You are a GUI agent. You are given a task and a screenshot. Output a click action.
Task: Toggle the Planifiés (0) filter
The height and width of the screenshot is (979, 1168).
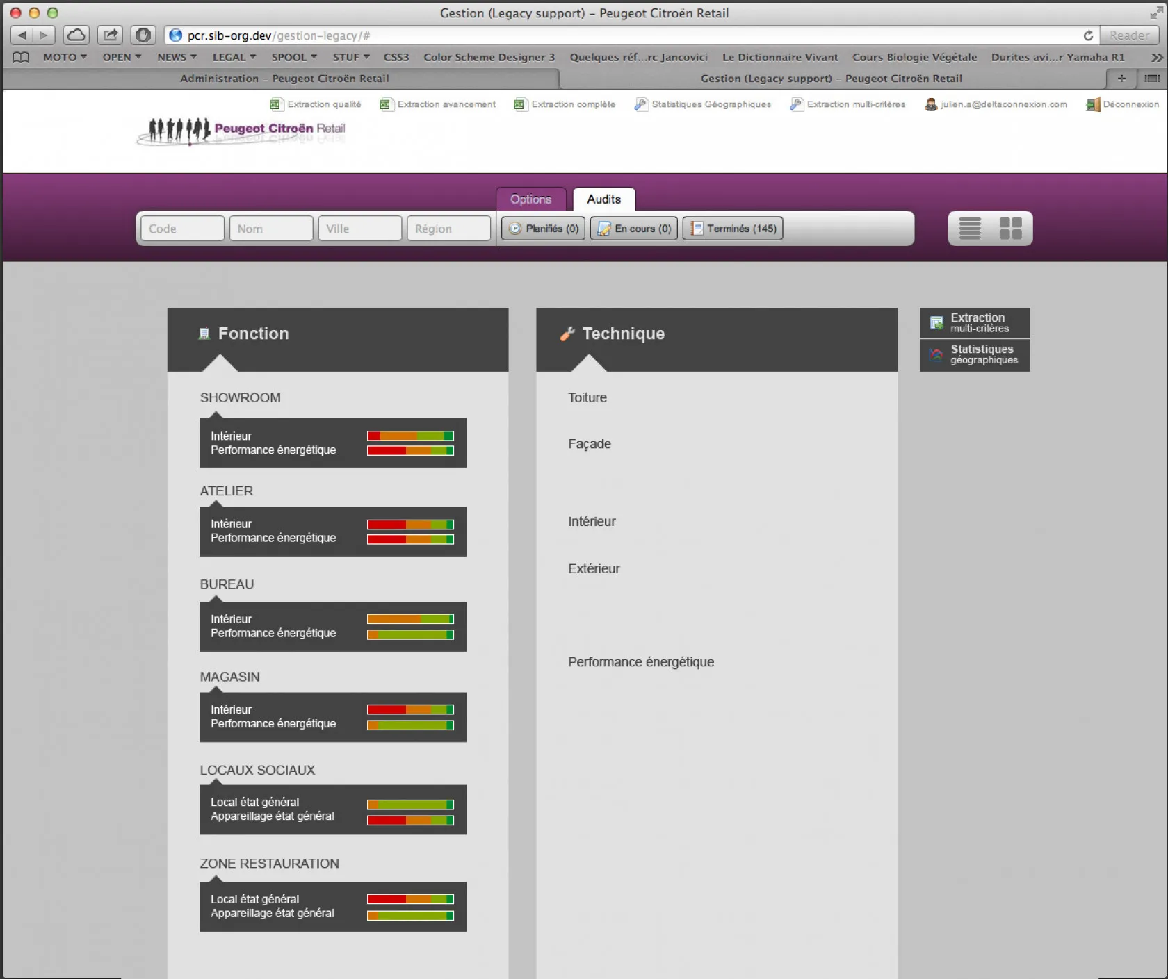[544, 229]
